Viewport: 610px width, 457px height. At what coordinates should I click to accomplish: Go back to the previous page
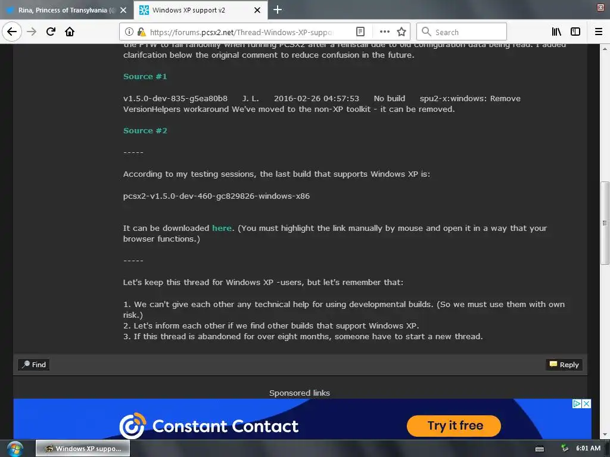(x=12, y=32)
